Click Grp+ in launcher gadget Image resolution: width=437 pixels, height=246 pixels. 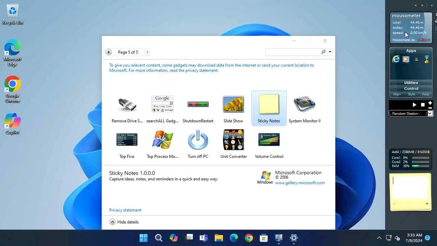397,94
